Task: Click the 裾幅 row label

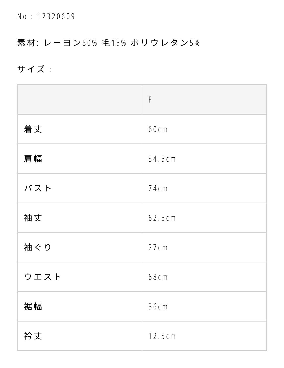Action: point(33,307)
